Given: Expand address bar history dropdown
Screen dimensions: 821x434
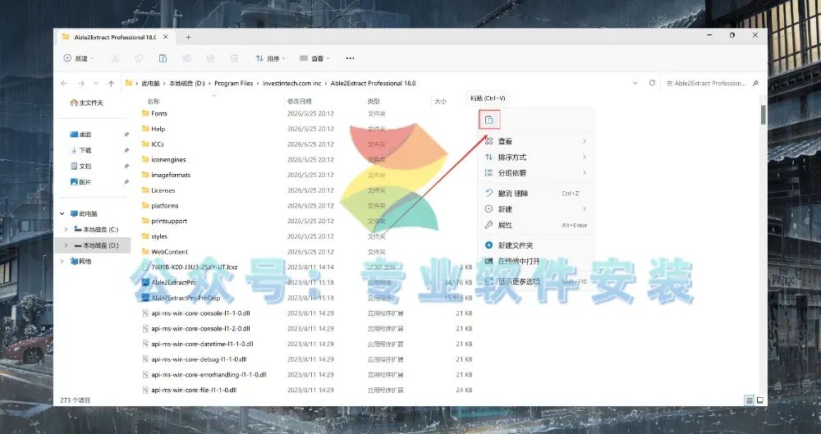Looking at the screenshot, I should click(x=635, y=83).
